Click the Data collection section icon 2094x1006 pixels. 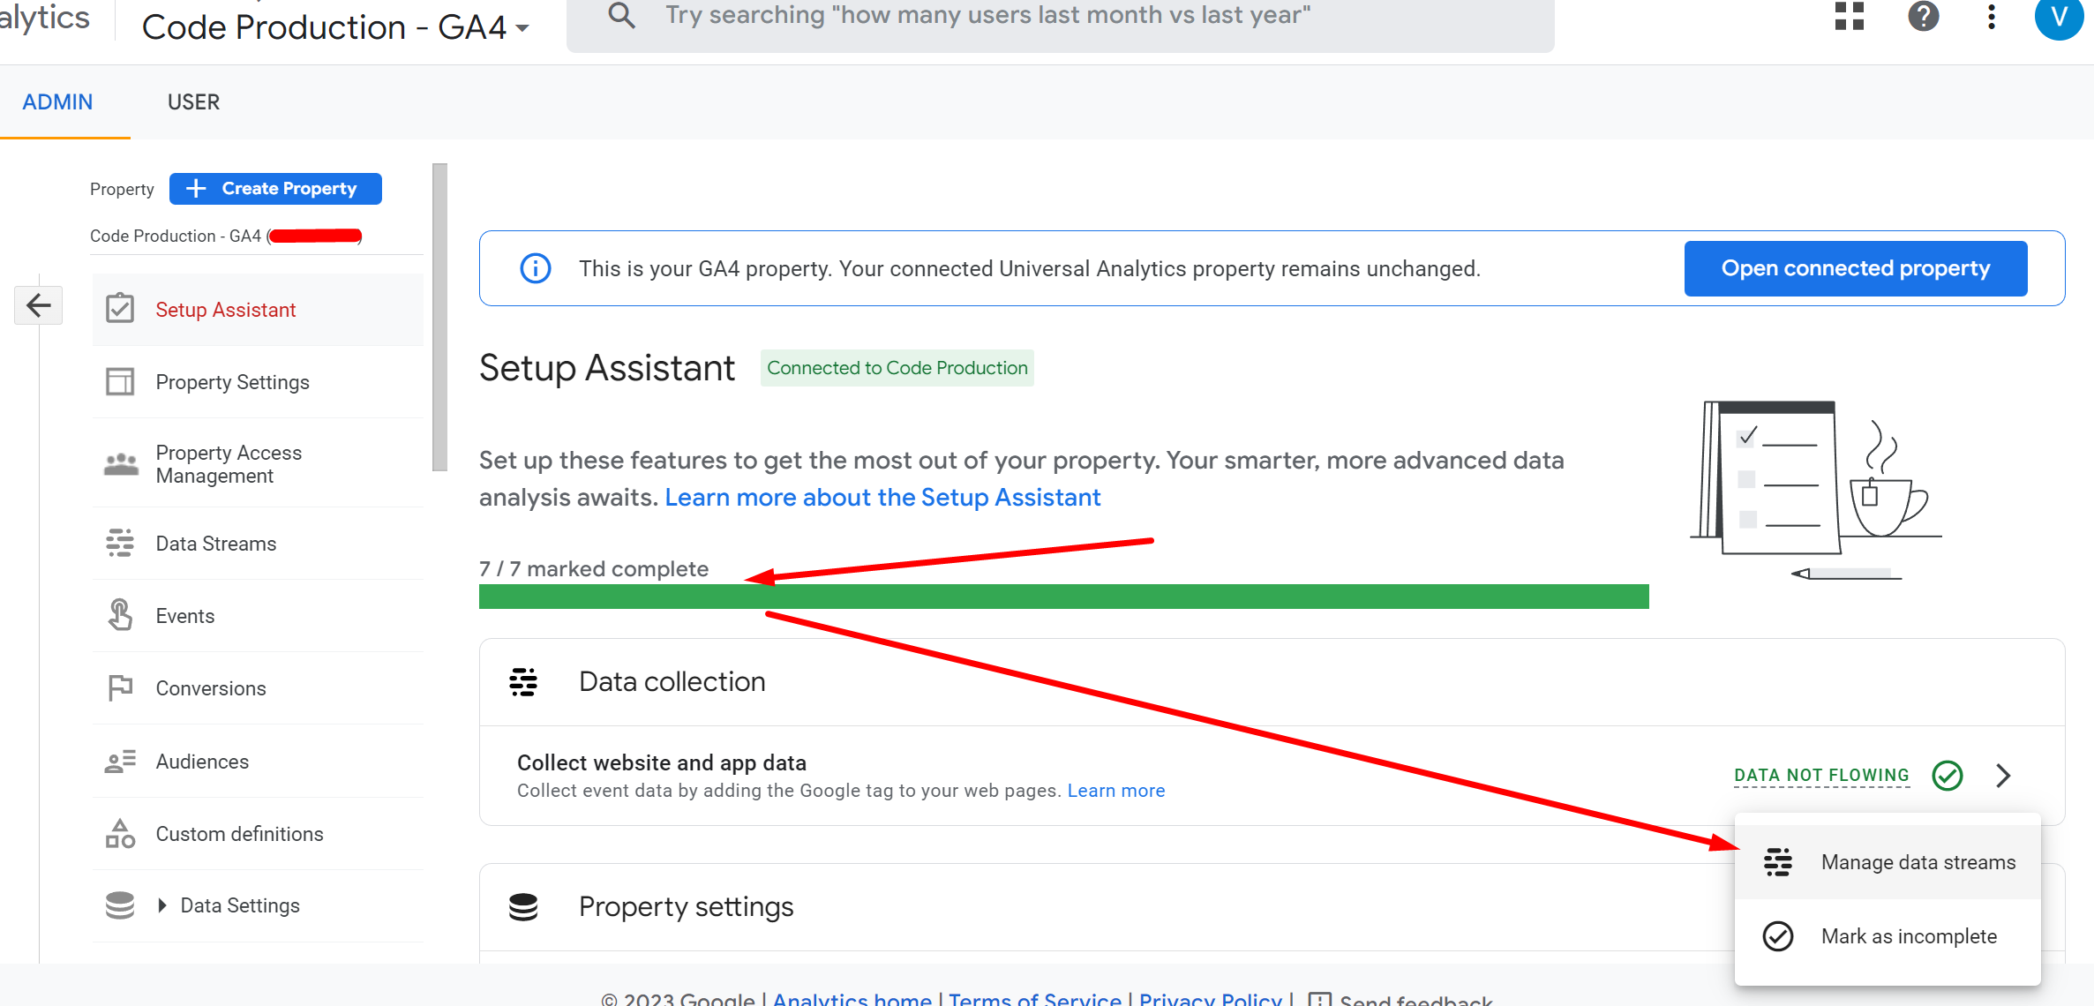(x=523, y=682)
